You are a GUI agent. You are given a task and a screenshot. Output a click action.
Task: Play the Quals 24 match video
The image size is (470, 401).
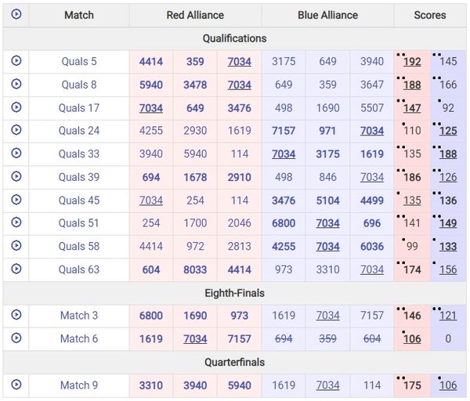point(16,131)
